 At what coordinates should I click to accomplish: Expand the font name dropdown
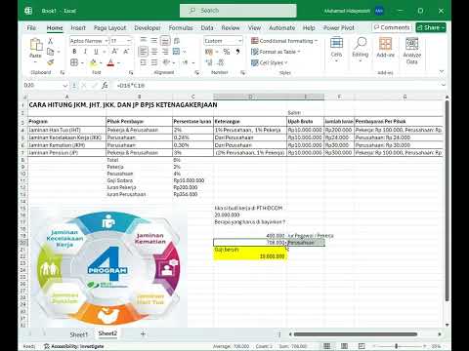[107, 41]
